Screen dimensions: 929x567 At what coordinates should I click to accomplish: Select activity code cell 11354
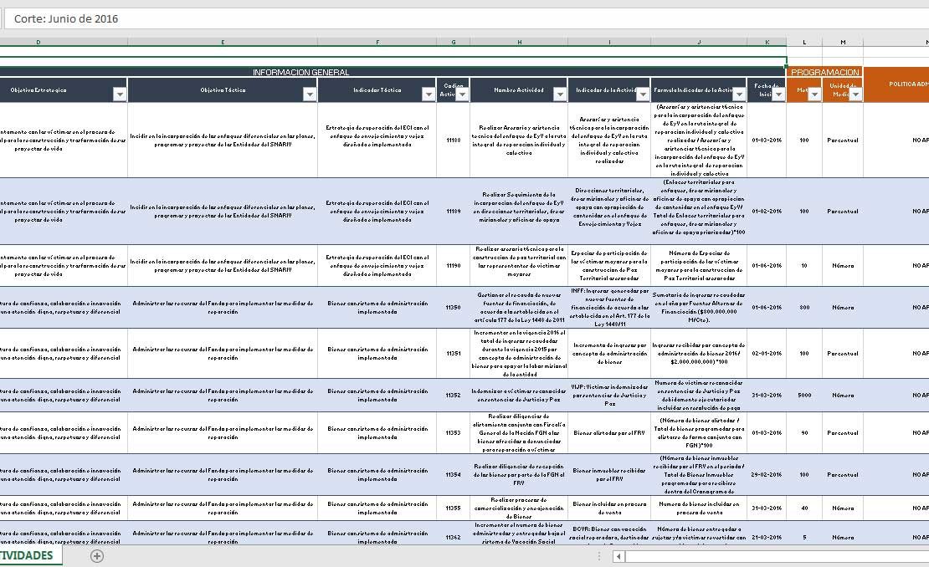[454, 475]
